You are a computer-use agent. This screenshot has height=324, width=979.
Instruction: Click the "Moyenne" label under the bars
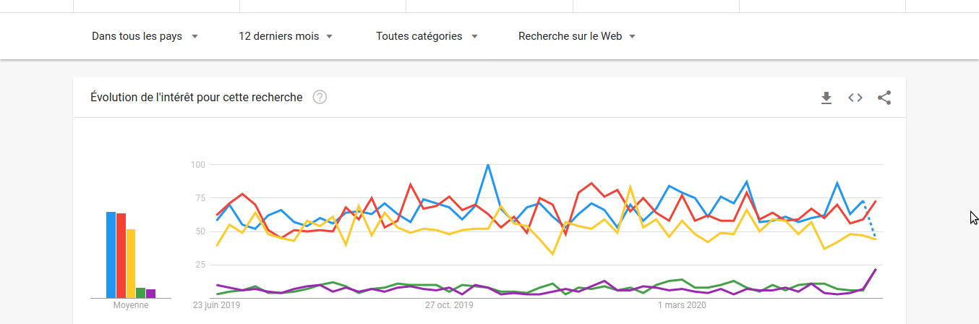(x=131, y=305)
